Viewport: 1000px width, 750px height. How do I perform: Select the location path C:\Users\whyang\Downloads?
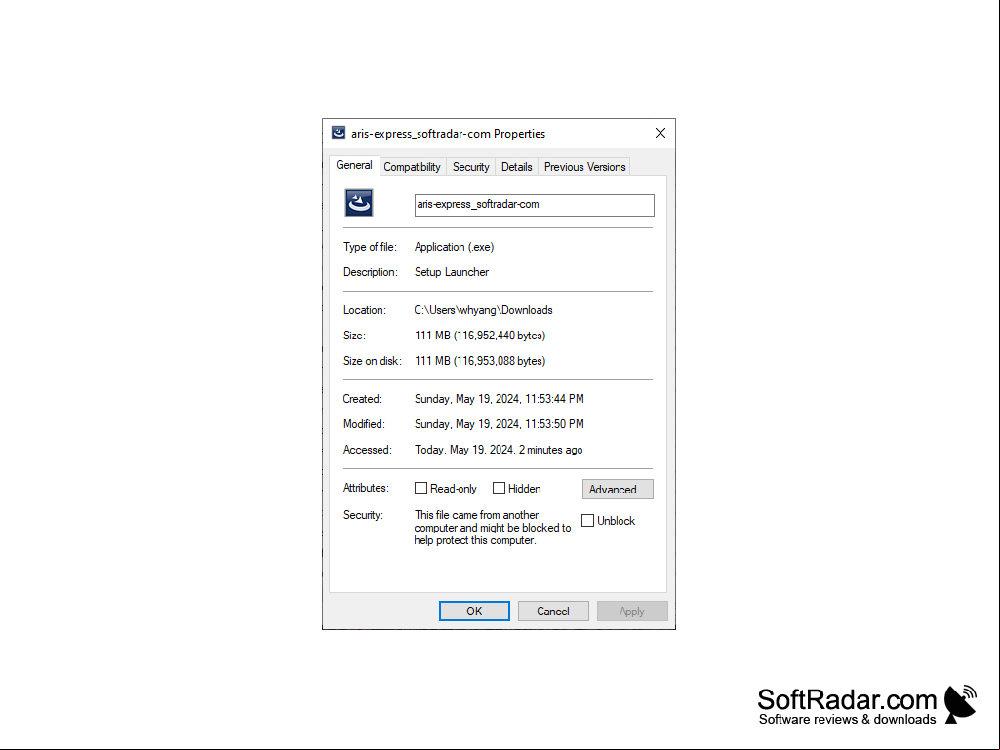coord(484,310)
